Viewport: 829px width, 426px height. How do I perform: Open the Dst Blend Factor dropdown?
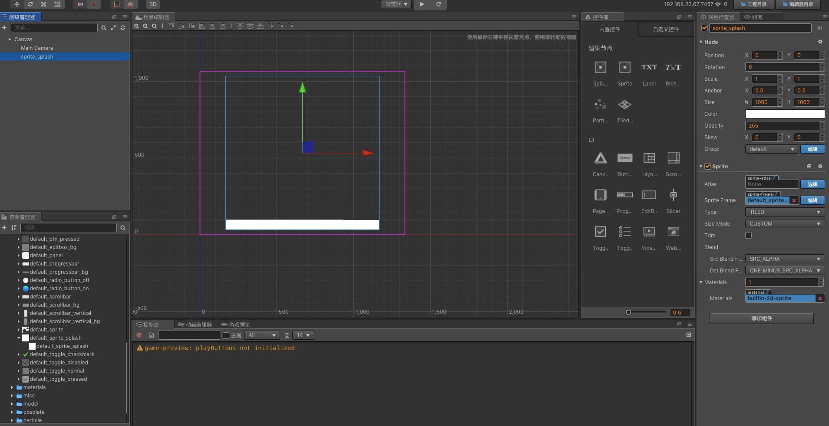tap(785, 271)
